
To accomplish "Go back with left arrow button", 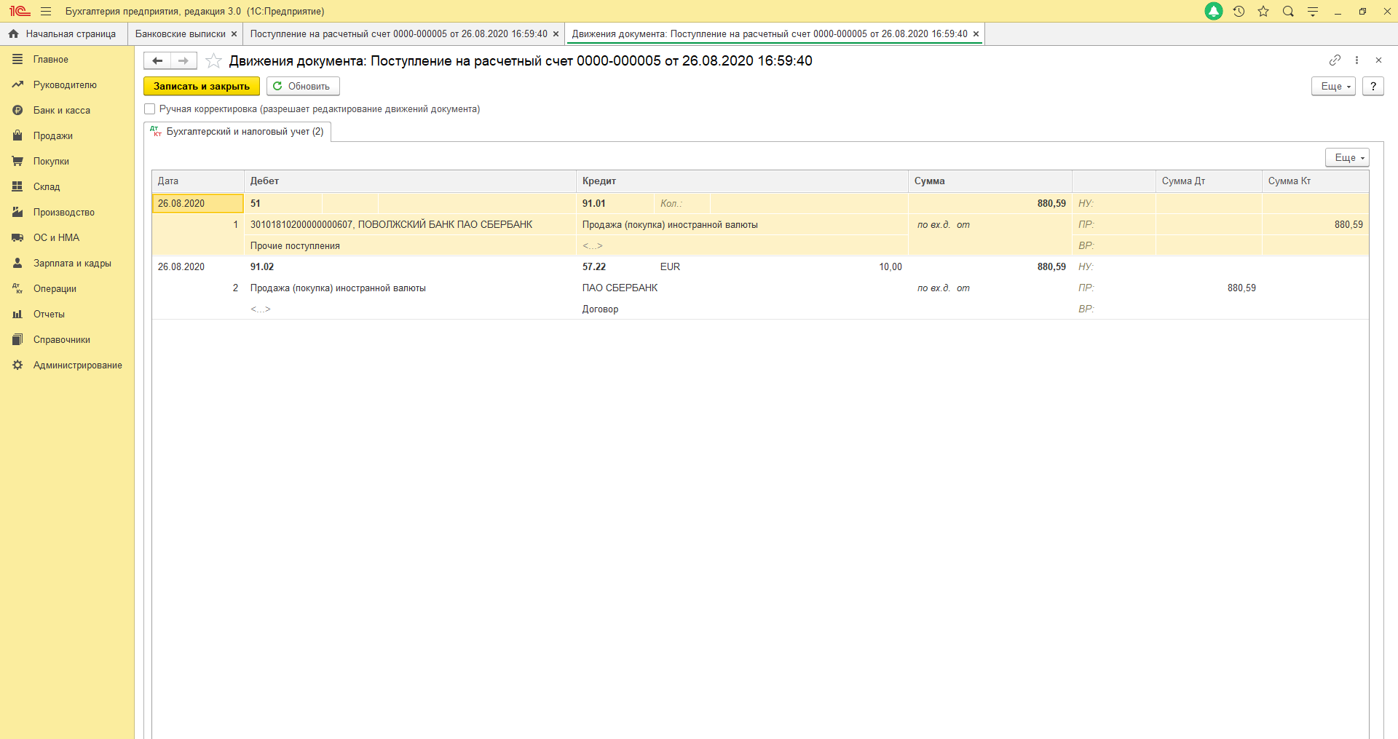I will coord(157,61).
